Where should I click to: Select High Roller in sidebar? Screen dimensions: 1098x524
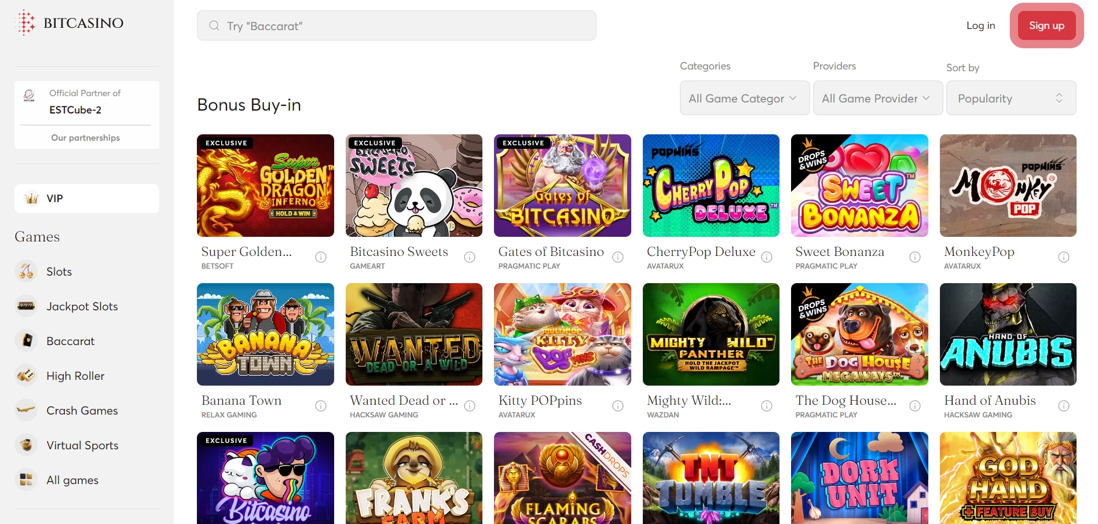(x=75, y=376)
